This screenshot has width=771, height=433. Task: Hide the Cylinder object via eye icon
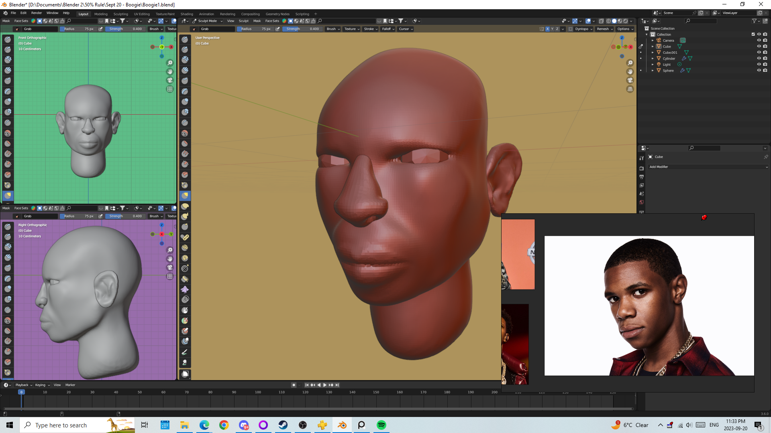pos(759,59)
